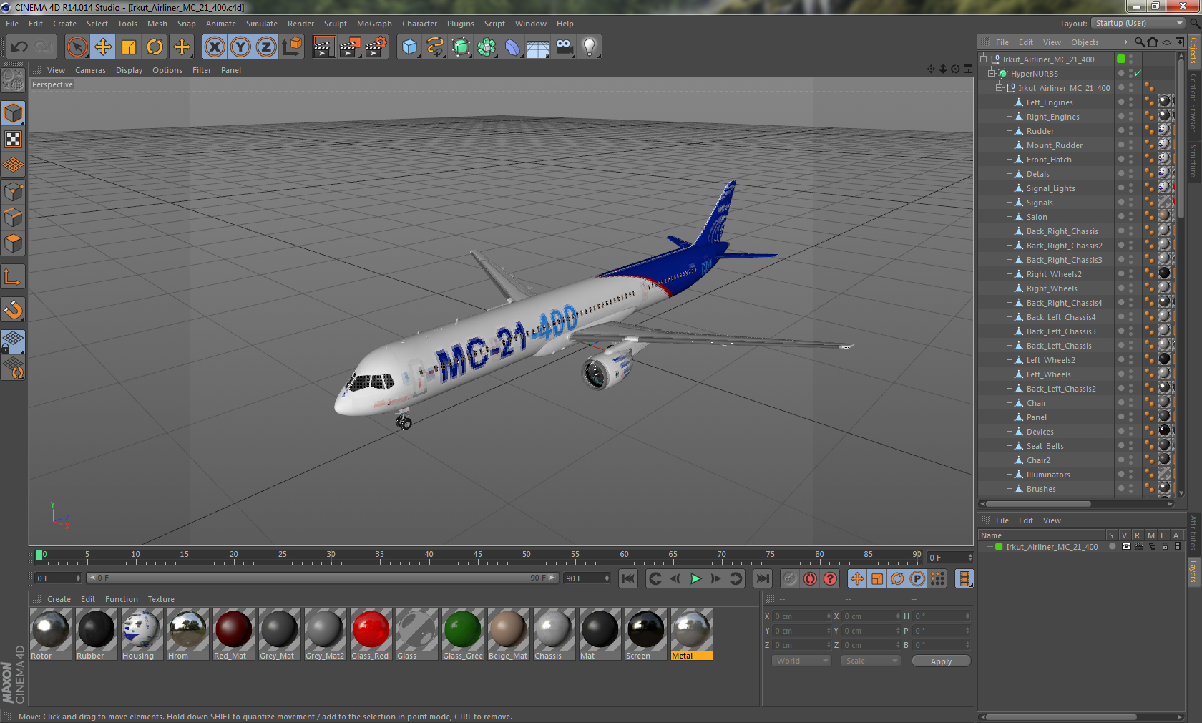Add a light object icon
This screenshot has width=1202, height=723.
click(x=590, y=47)
